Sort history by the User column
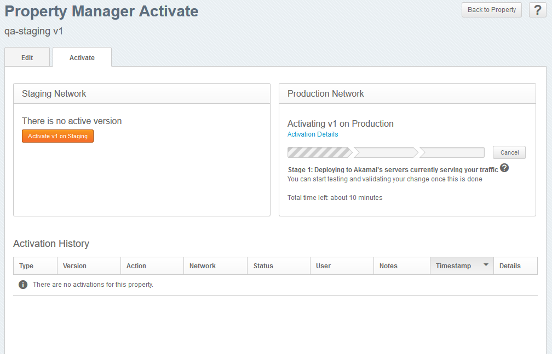This screenshot has width=552, height=354. point(323,265)
